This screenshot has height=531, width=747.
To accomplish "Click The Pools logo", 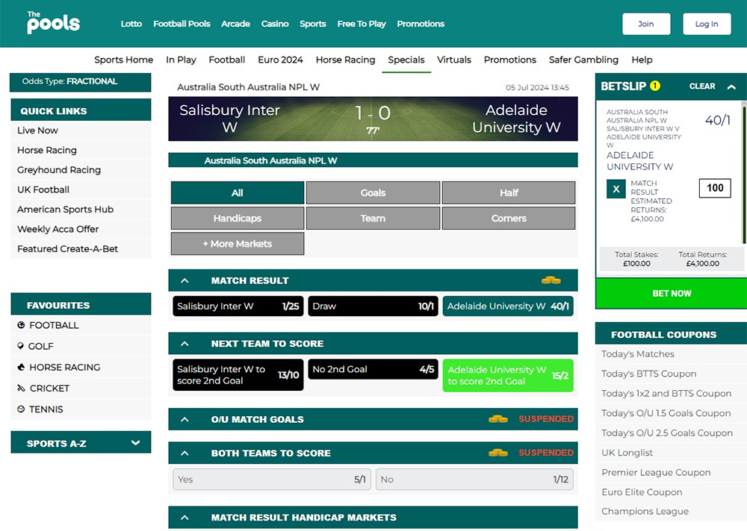I will 53,23.
